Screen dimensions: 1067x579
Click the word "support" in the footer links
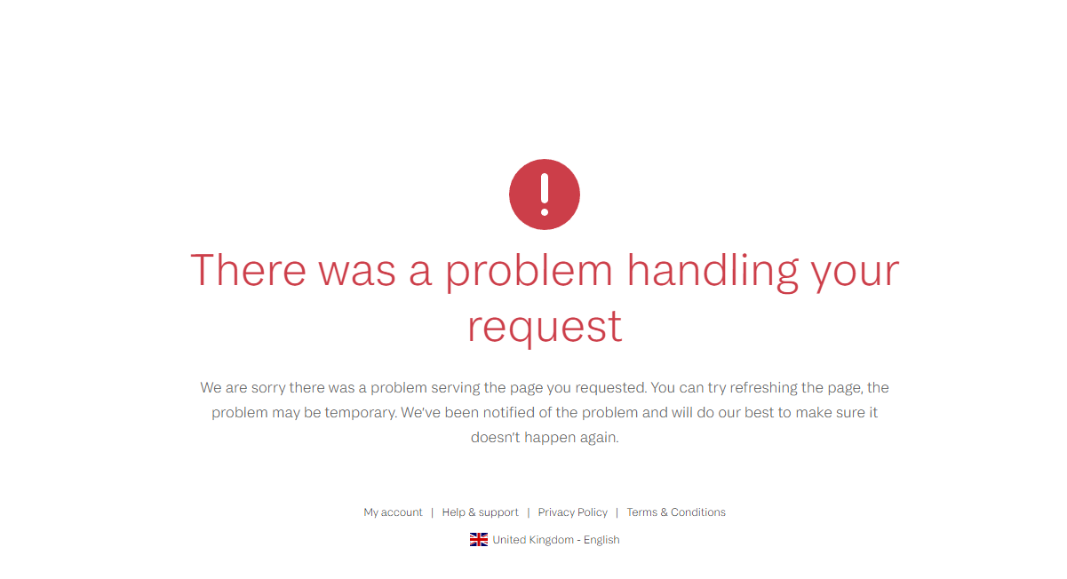click(x=498, y=512)
